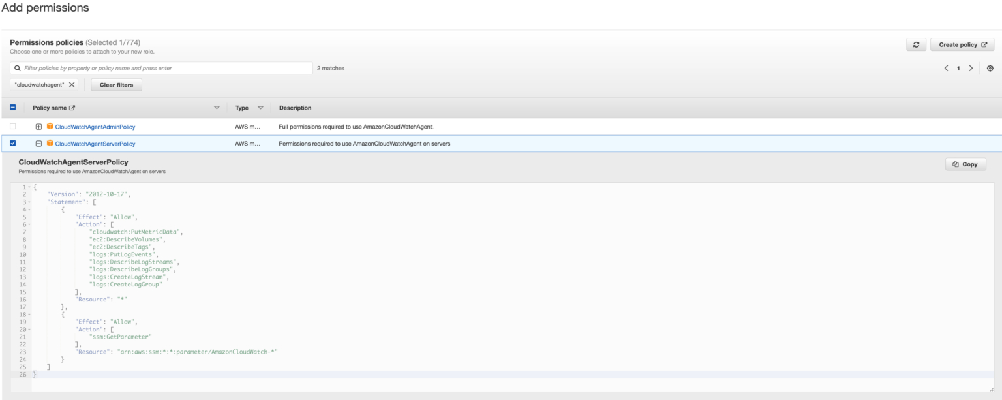
Task: Check the select-all checkbox in the table header
Action: [x=14, y=107]
